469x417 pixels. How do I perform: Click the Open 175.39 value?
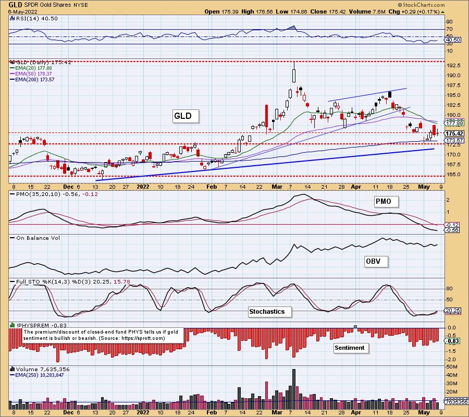(221, 11)
